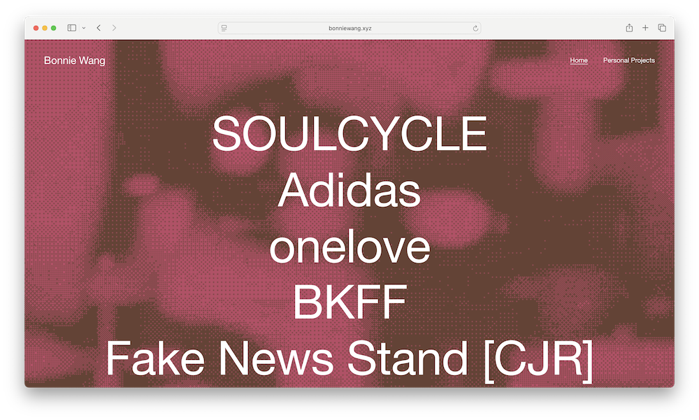Open the page menu icon in address bar
The image size is (699, 420).
tap(224, 28)
